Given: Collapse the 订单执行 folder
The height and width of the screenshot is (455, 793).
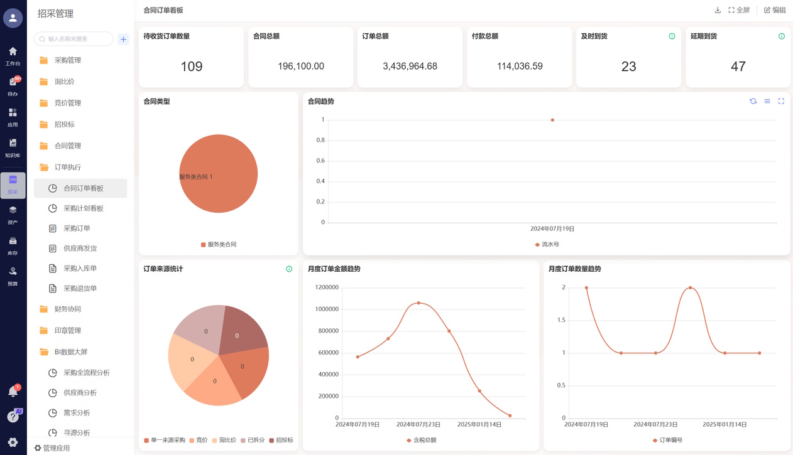Looking at the screenshot, I should 68,168.
